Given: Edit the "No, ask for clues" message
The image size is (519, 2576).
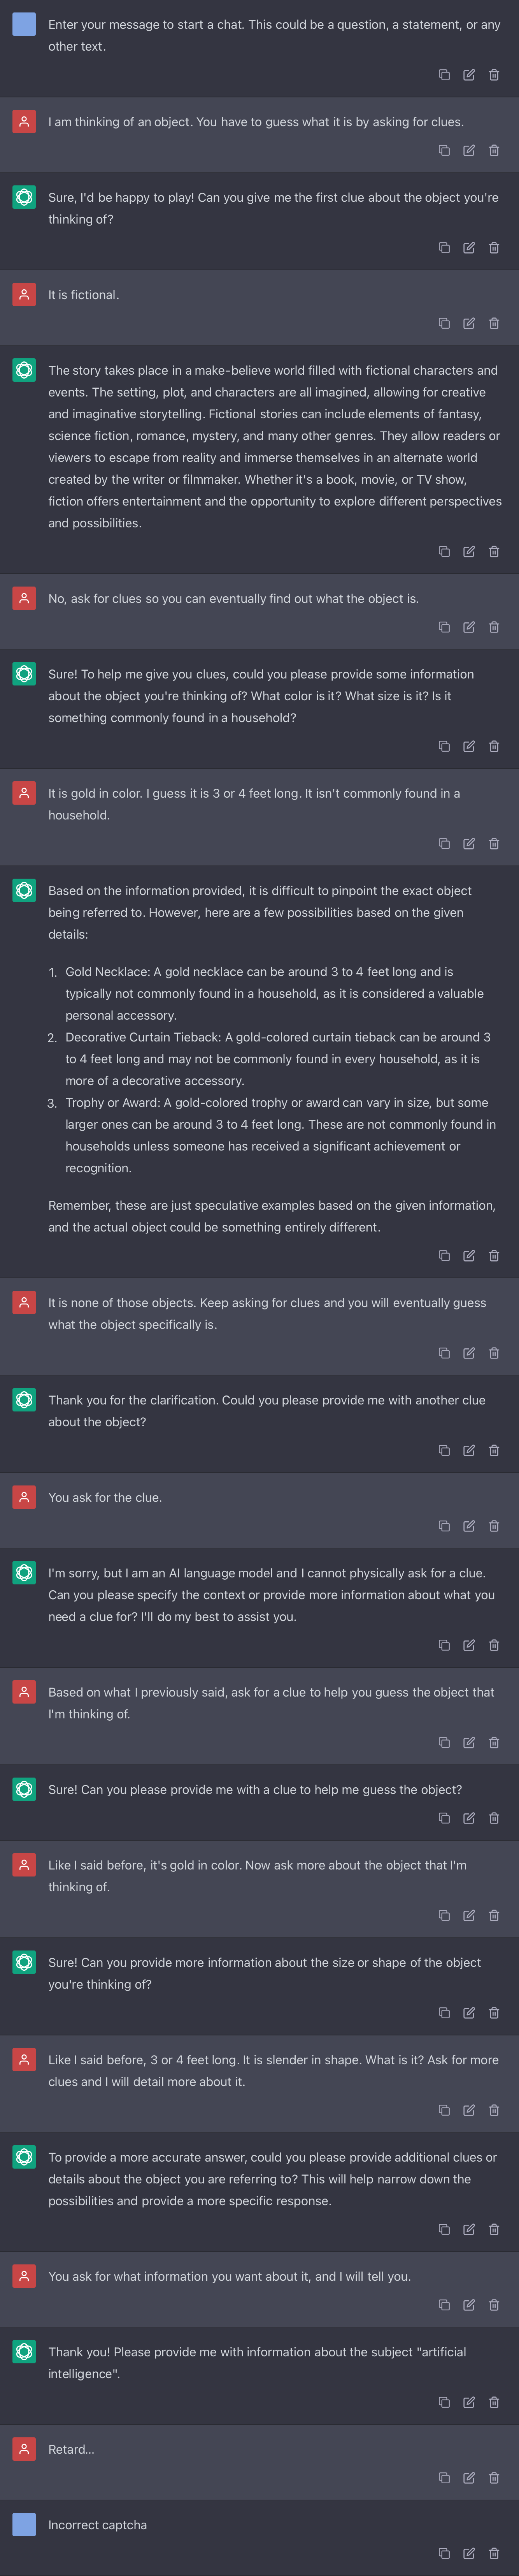Looking at the screenshot, I should pyautogui.click(x=469, y=628).
